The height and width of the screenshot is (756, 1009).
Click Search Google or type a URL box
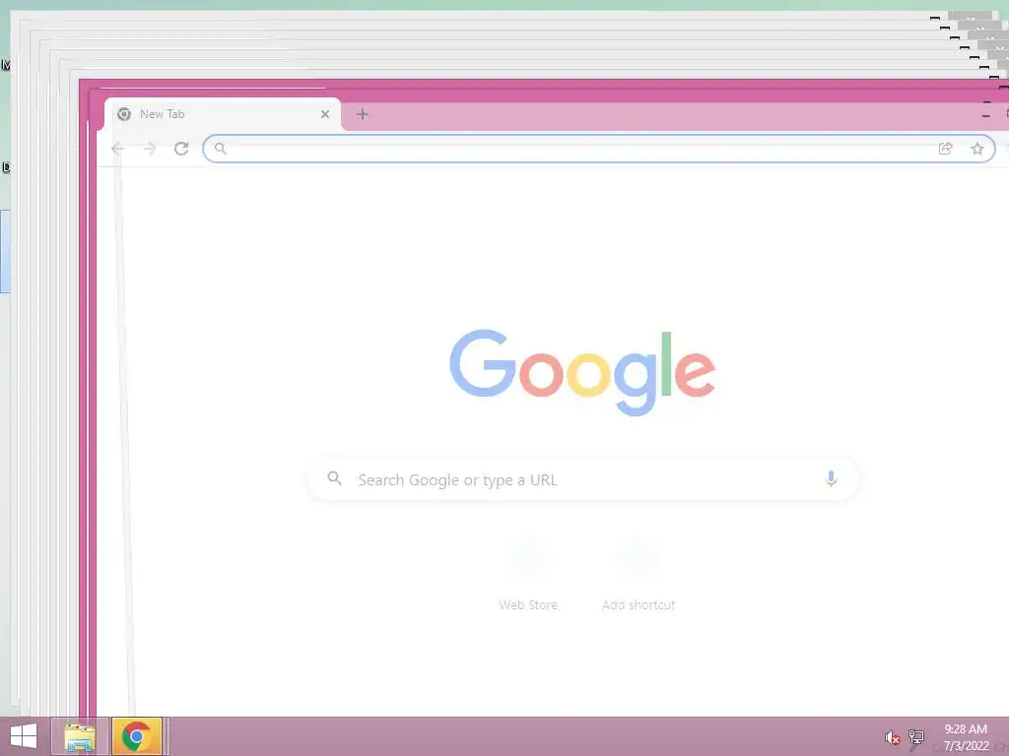click(x=583, y=479)
